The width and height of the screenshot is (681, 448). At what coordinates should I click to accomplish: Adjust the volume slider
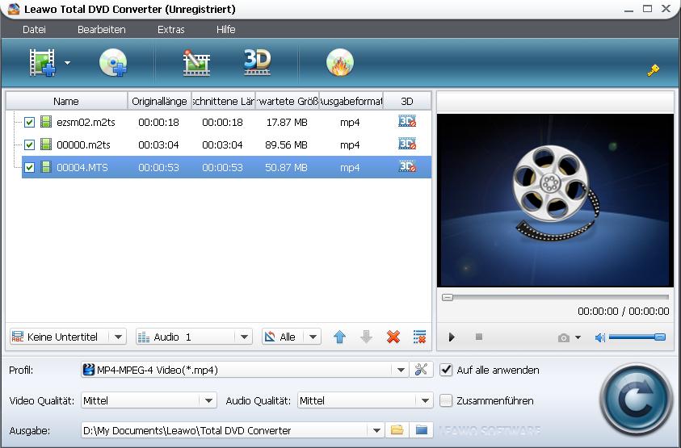637,337
